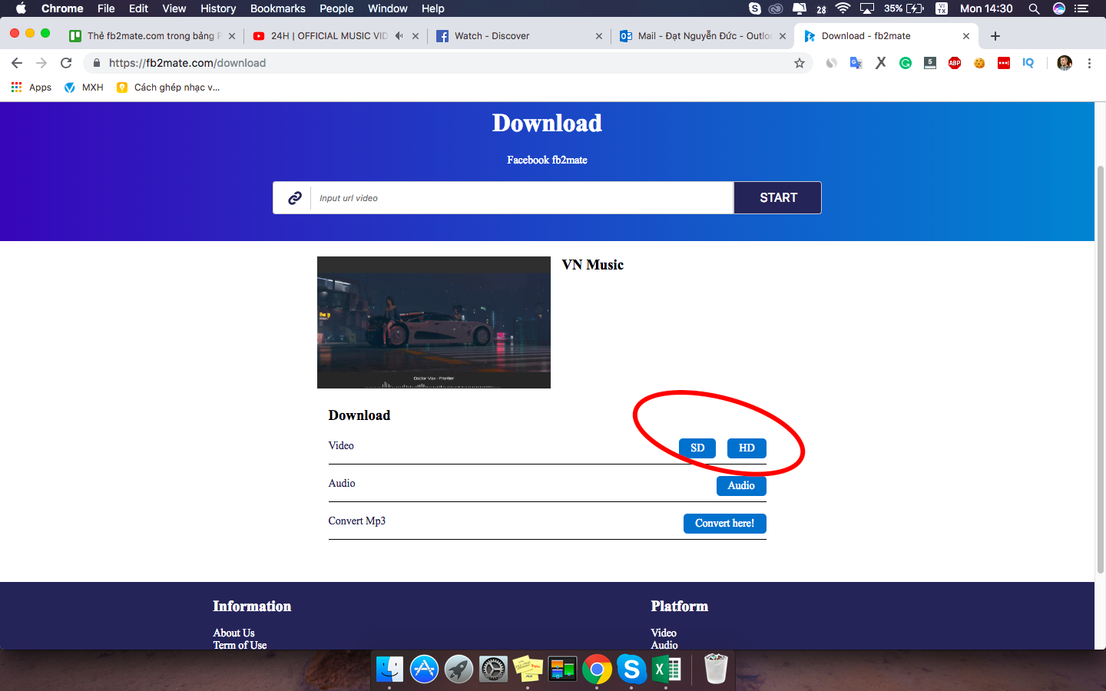Open Excel from the dock
Viewport: 1106px width, 691px height.
click(x=666, y=670)
